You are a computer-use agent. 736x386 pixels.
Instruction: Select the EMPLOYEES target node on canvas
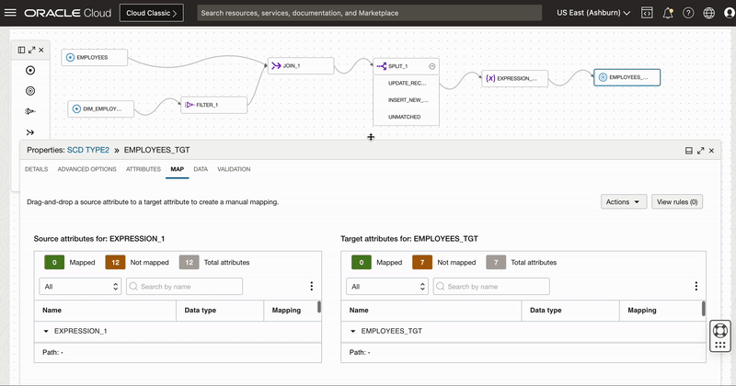627,77
